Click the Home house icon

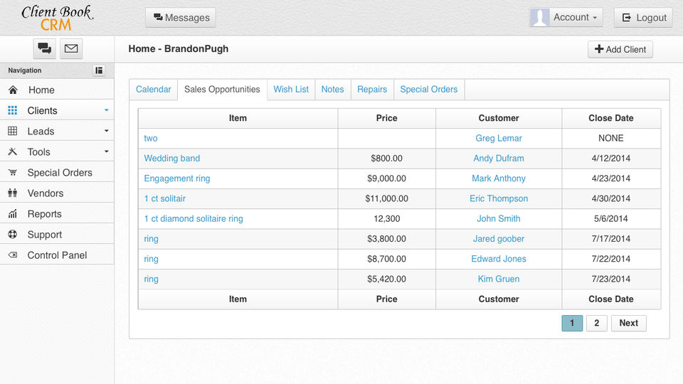click(13, 90)
